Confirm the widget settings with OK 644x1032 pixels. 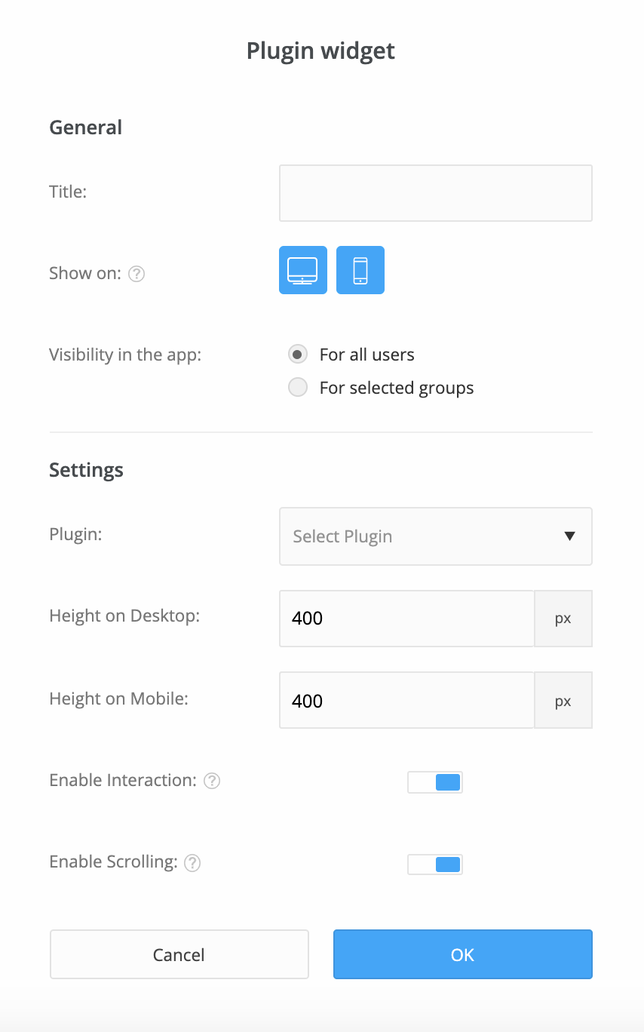coord(462,954)
